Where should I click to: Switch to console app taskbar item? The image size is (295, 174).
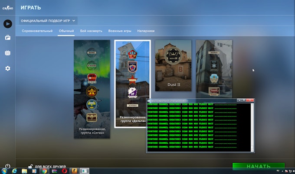[x=85, y=171]
